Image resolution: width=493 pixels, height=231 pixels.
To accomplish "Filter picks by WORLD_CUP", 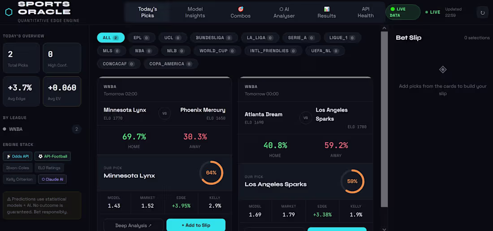I will coord(217,51).
